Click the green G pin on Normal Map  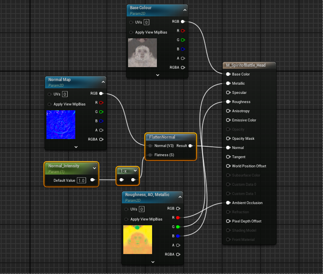pos(101,112)
